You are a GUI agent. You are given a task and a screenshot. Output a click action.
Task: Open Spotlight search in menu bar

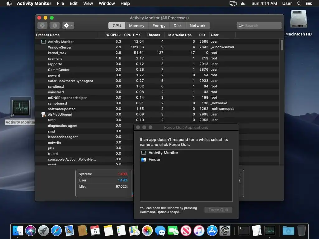click(299, 3)
